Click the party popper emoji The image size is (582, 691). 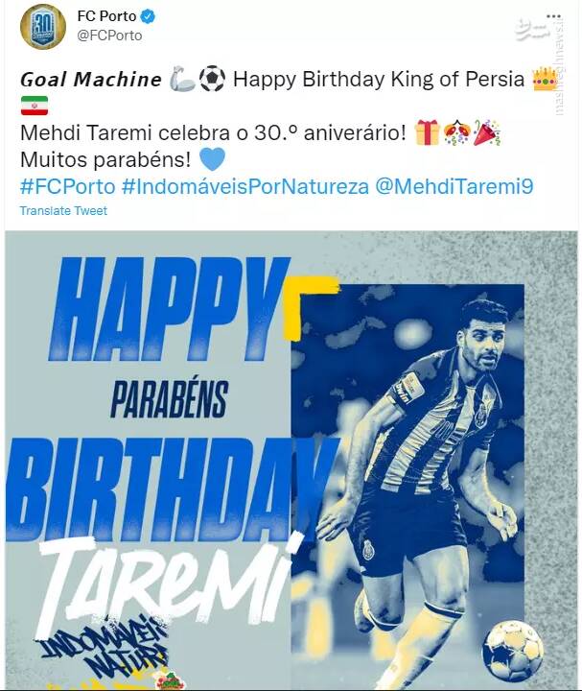(x=487, y=132)
